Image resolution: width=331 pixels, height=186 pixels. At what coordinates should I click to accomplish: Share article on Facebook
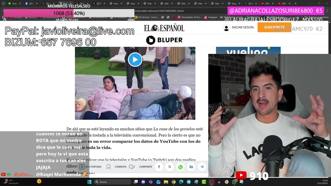point(159,167)
